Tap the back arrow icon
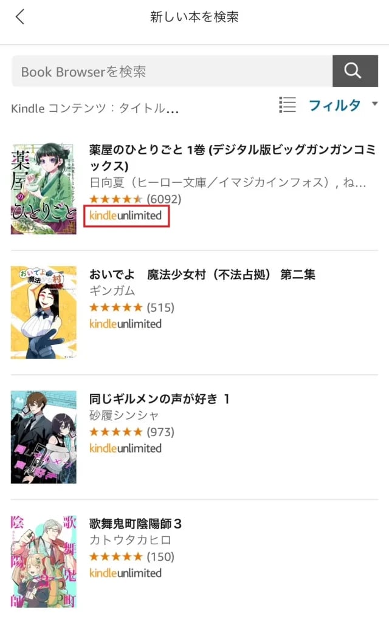The width and height of the screenshot is (389, 622). coord(20,17)
